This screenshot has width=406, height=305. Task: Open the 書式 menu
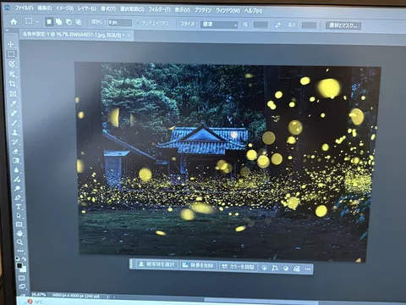point(108,9)
